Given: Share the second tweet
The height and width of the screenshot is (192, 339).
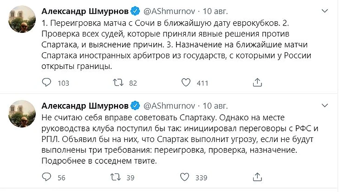Looking at the screenshot, I should [257, 176].
